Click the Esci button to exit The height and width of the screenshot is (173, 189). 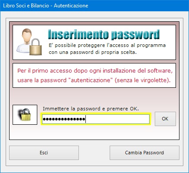pos(44,153)
